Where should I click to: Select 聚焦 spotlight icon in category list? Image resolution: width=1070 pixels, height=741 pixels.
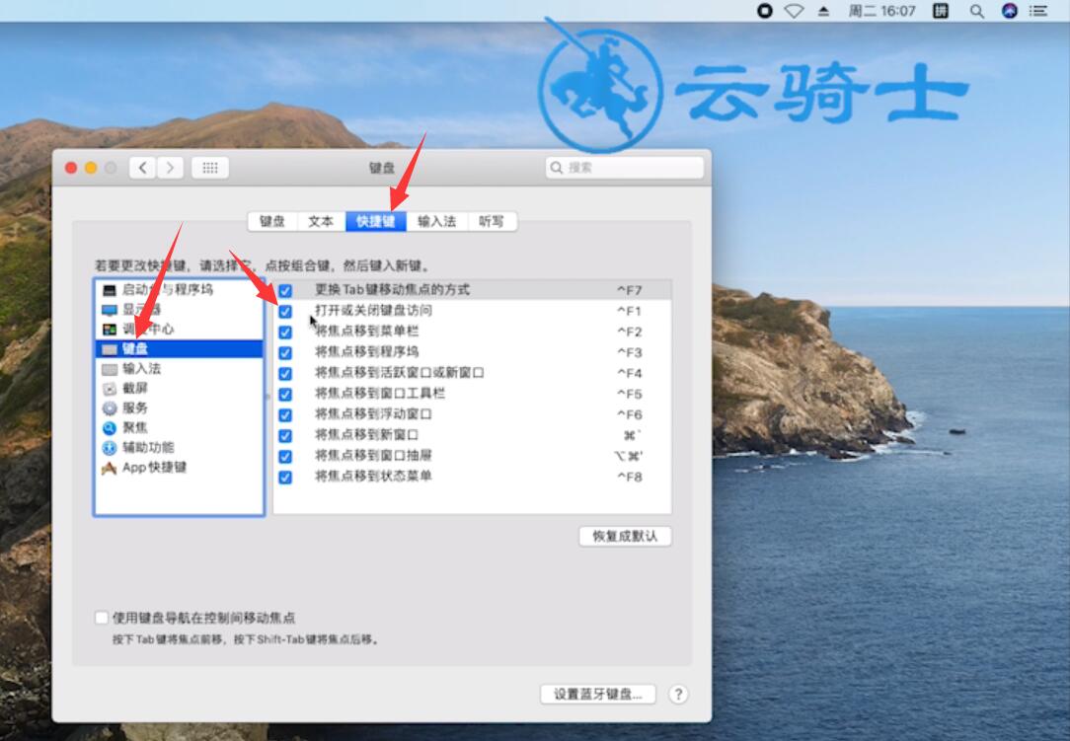point(110,428)
